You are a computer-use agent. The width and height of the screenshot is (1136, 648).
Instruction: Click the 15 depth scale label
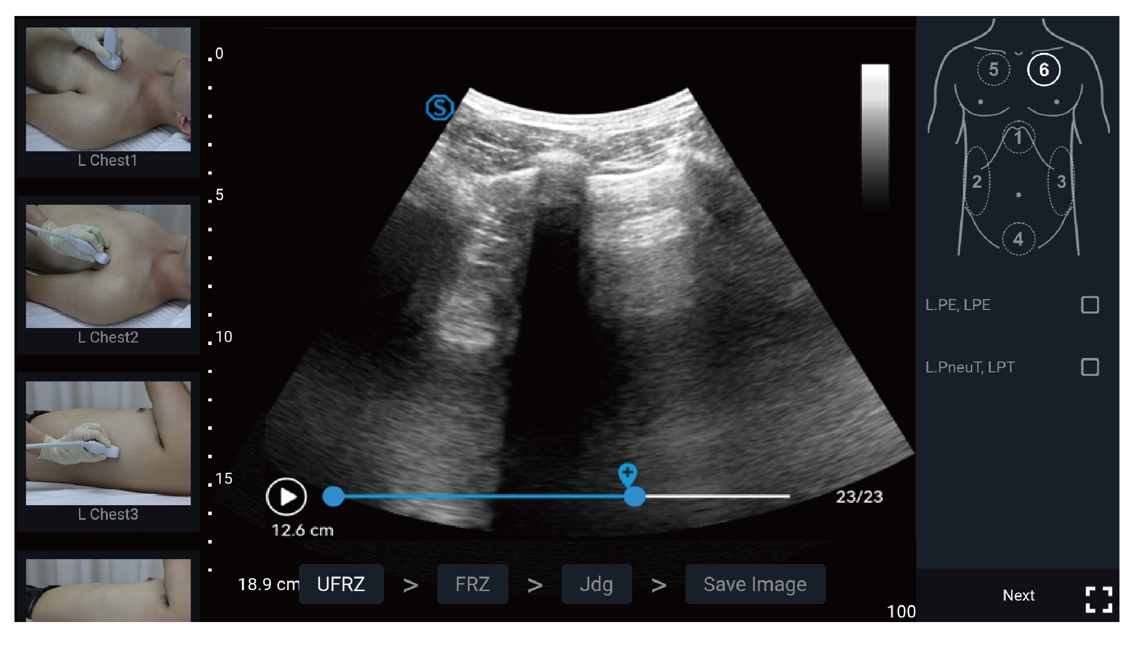tap(224, 478)
